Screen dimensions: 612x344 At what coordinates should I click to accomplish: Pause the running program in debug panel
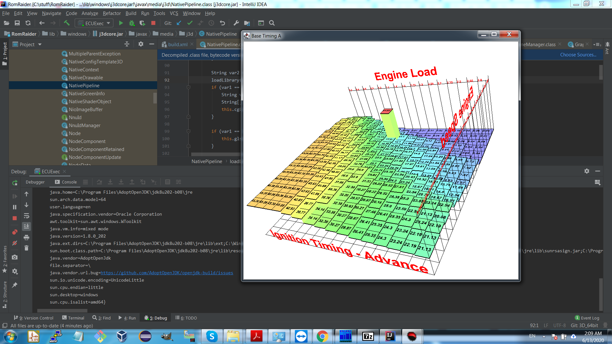pos(15,207)
